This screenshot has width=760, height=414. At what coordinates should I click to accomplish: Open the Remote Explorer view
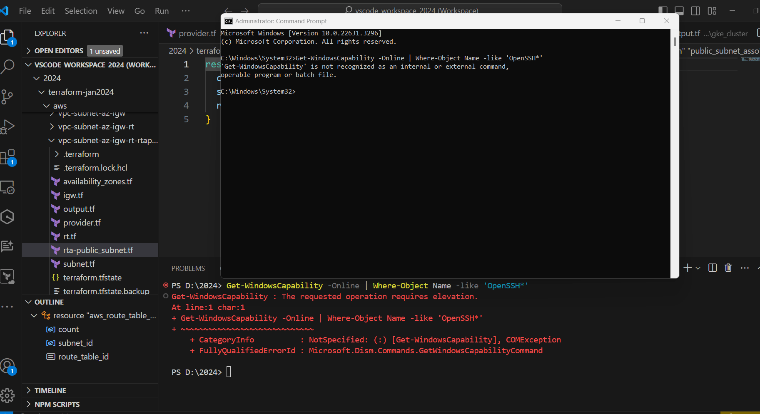tap(7, 187)
